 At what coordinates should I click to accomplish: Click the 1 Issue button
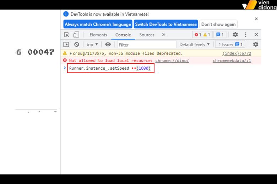pyautogui.click(x=230, y=45)
